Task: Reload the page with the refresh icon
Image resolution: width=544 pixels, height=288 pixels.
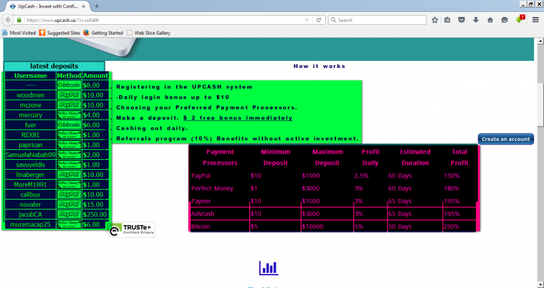Action: (x=319, y=20)
